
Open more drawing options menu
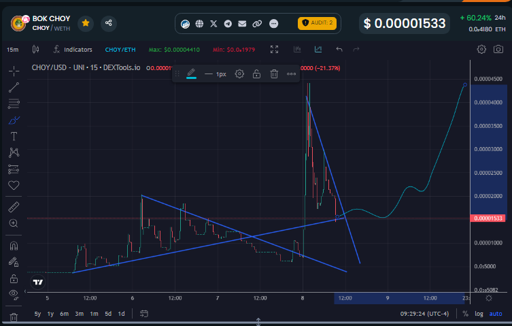(291, 74)
